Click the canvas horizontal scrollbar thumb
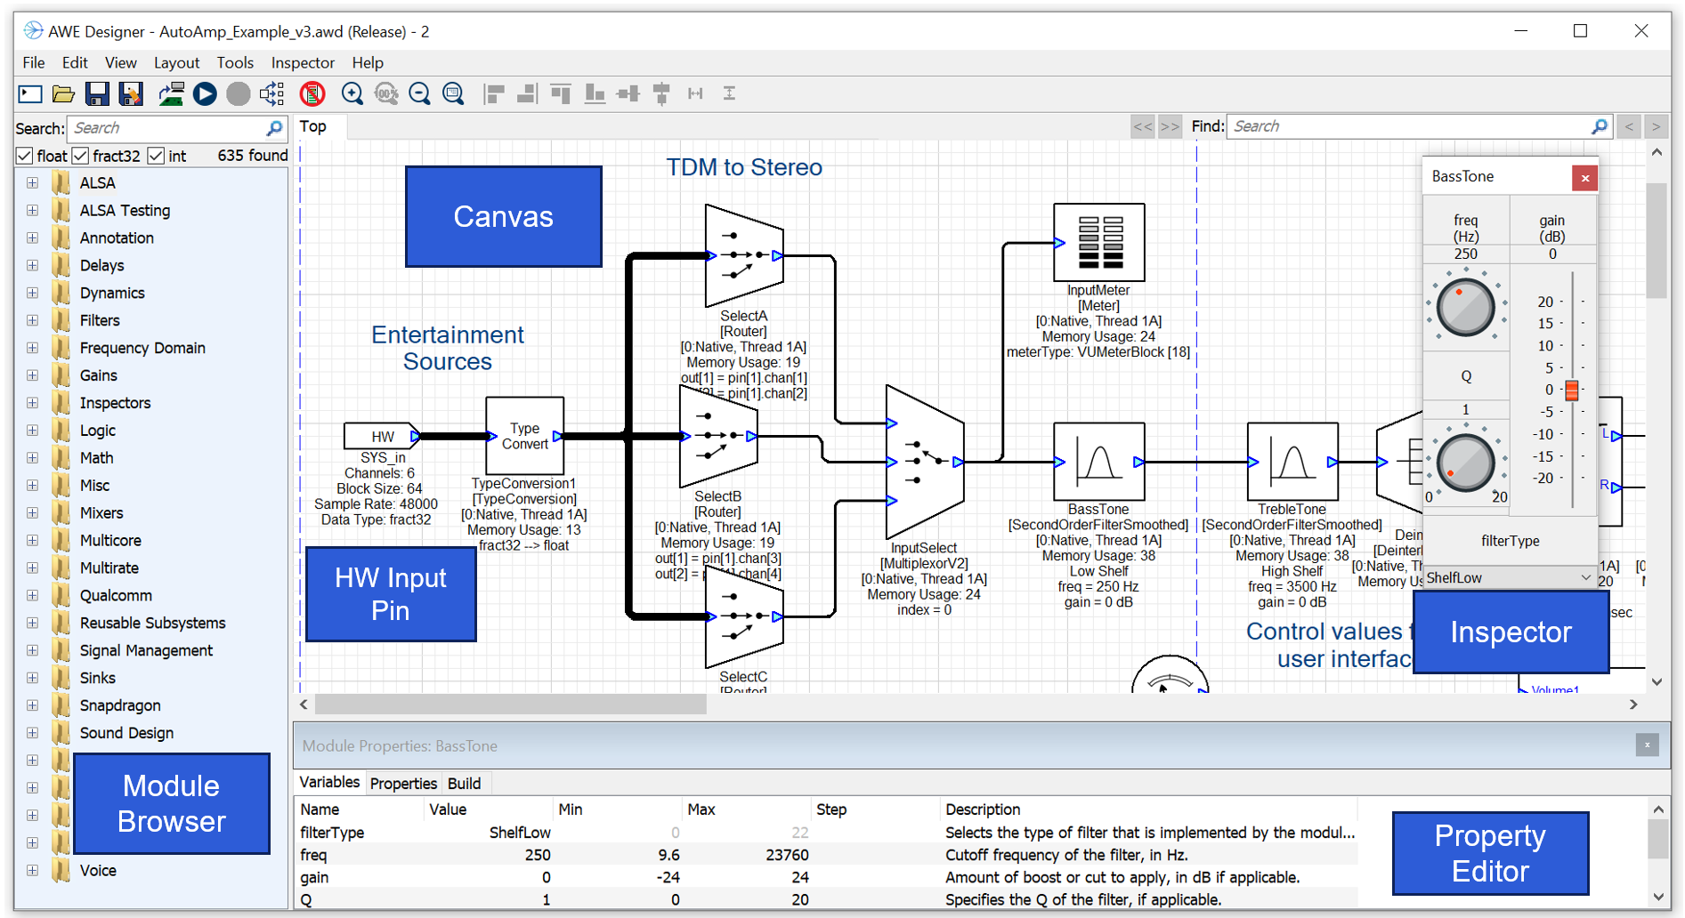 tap(511, 705)
